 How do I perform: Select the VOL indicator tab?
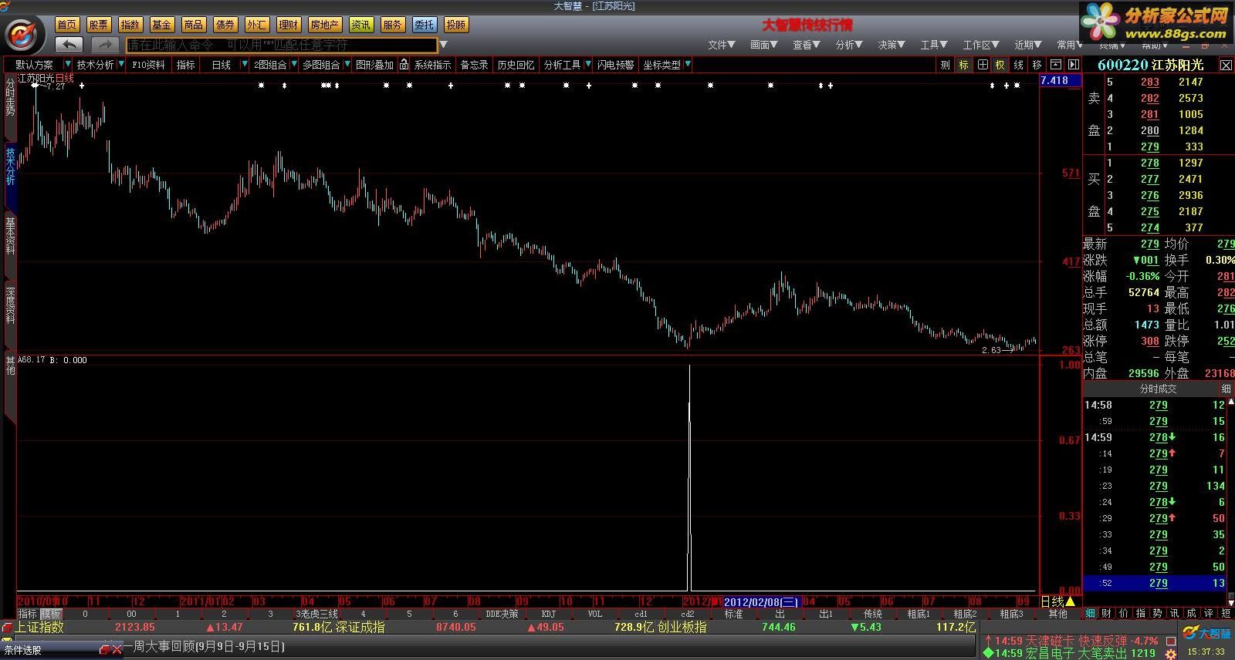click(x=595, y=614)
